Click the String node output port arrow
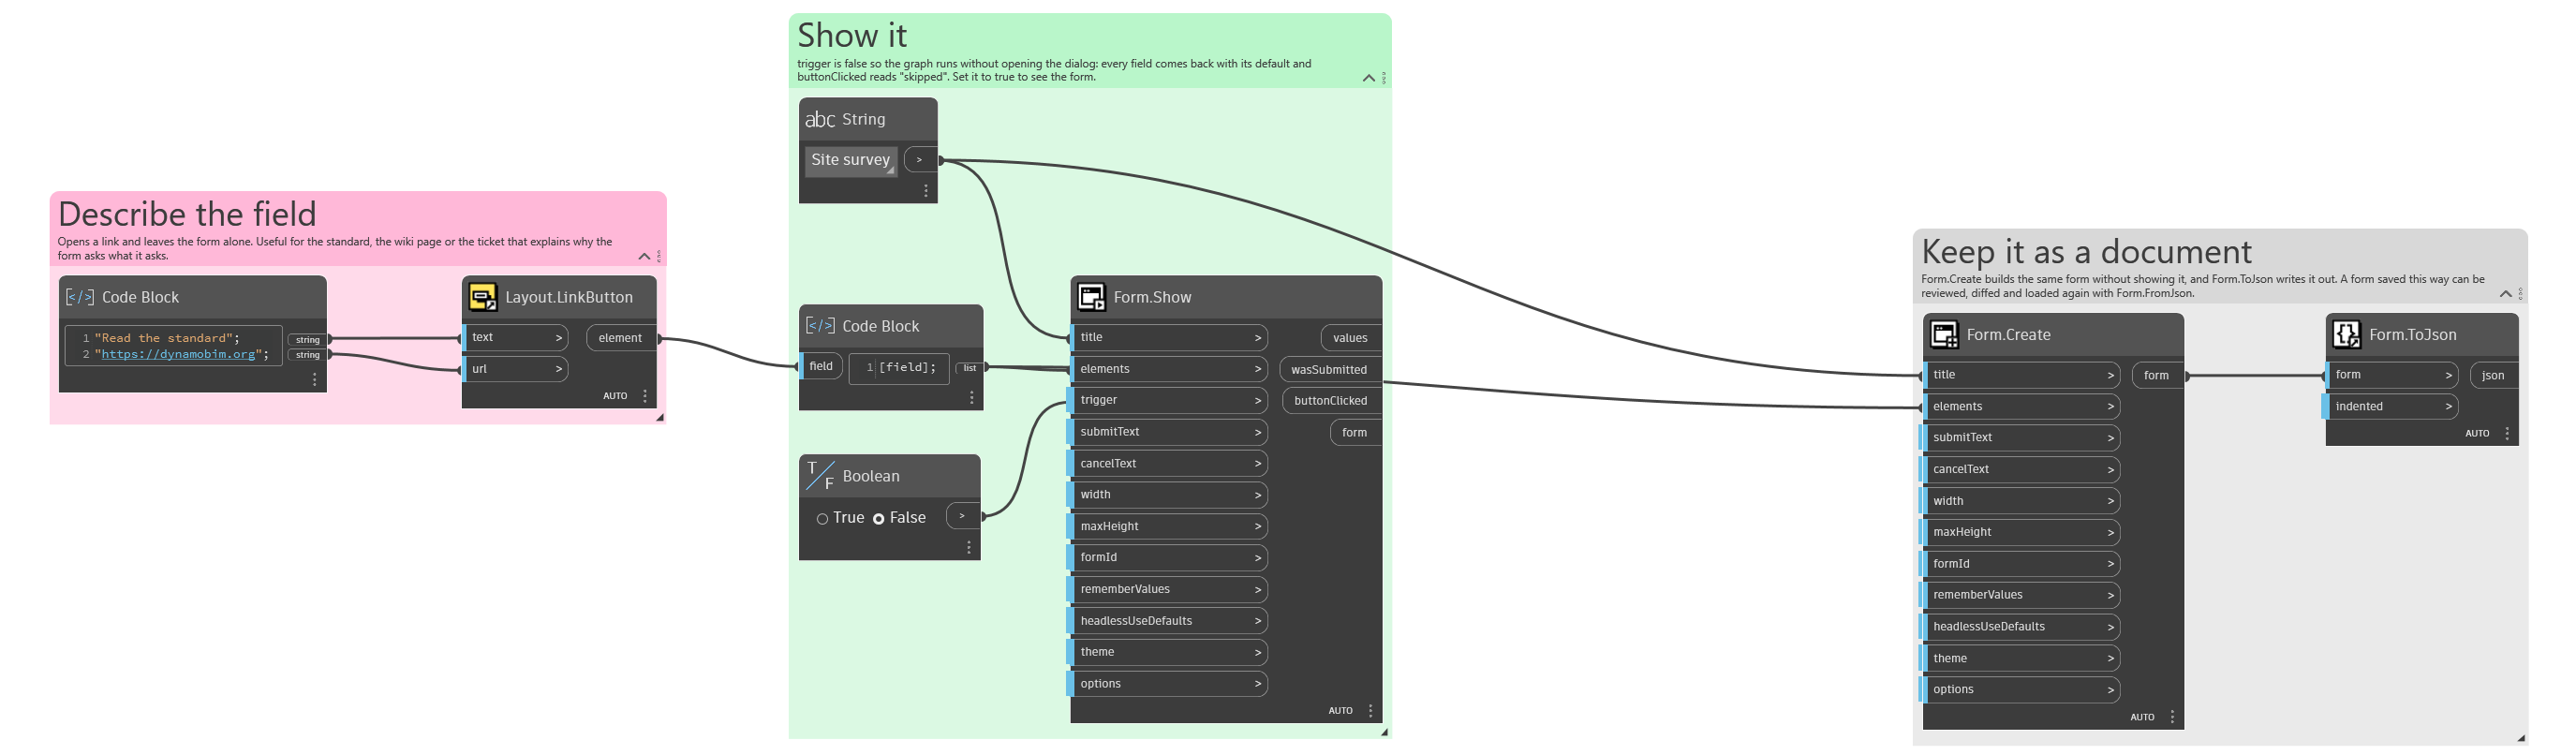Screen dimensions: 2576x755 (x=920, y=160)
